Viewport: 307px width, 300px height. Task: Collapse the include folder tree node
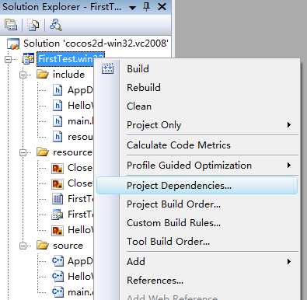(23, 75)
